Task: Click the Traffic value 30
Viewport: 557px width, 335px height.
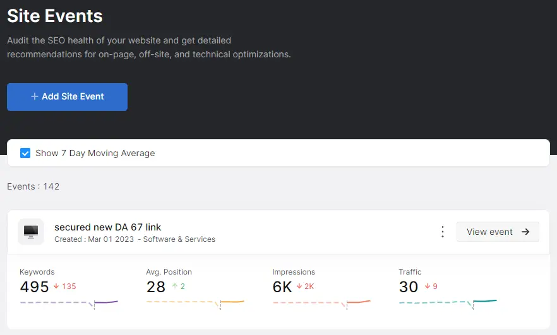Action: pos(409,287)
